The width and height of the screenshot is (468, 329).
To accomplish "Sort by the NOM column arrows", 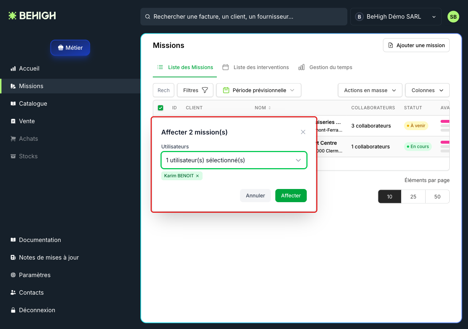I will (270, 108).
